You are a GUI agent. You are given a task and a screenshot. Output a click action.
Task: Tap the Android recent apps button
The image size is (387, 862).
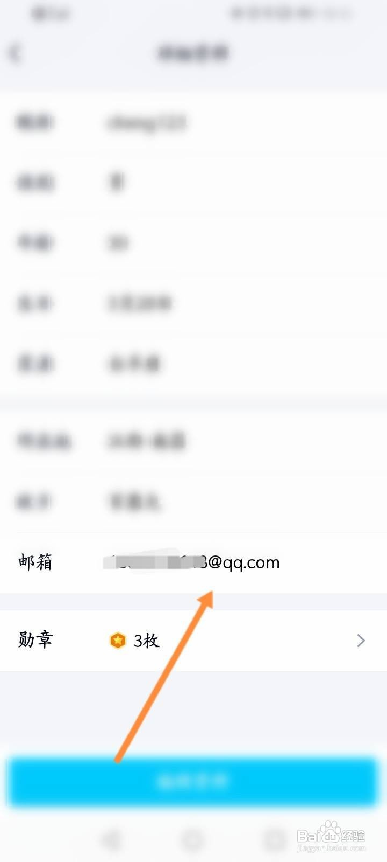(x=275, y=839)
